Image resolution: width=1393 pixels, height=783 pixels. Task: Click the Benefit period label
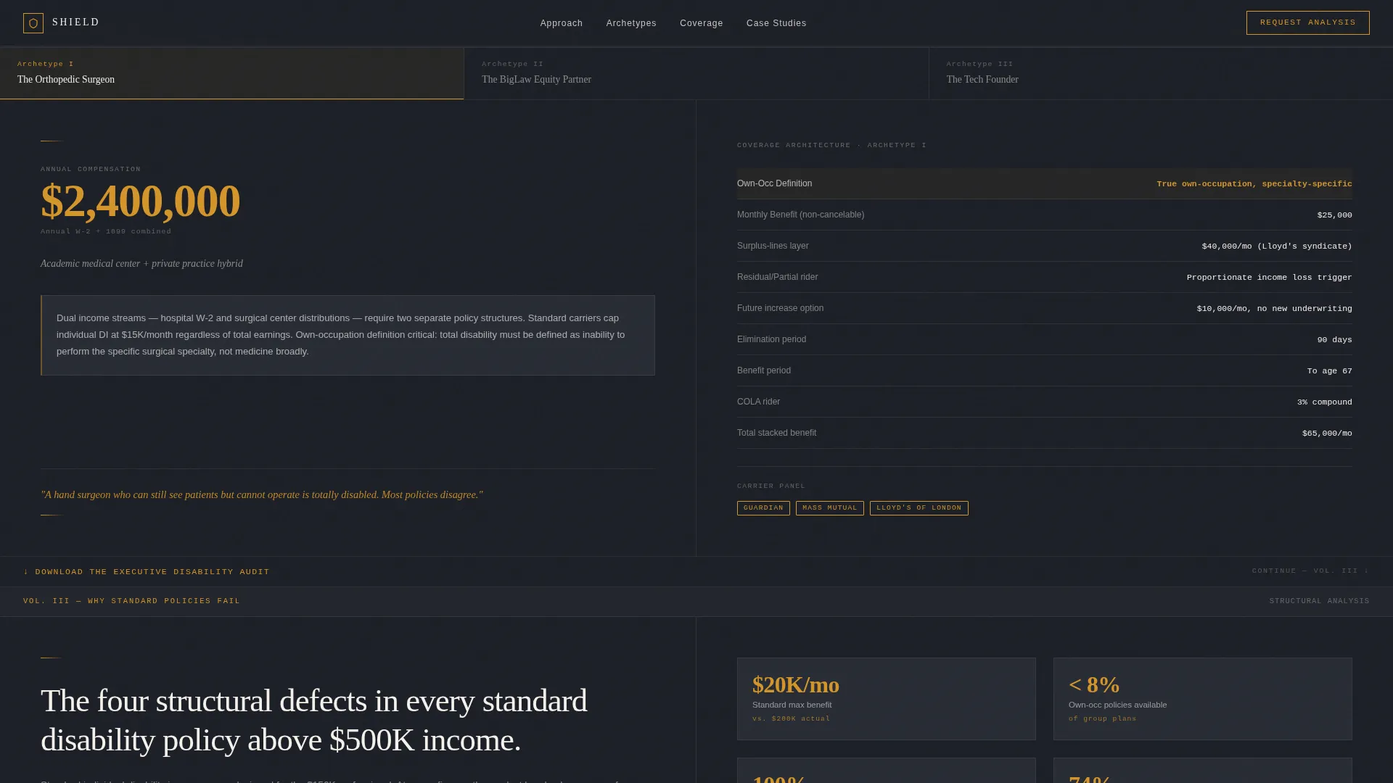[x=764, y=370]
